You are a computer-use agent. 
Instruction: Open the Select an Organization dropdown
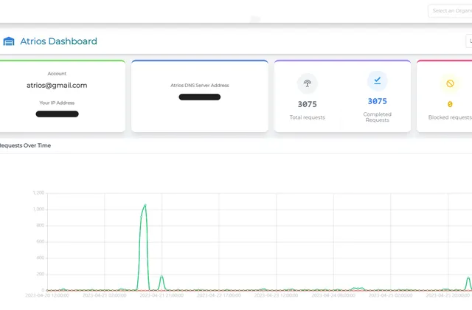450,11
